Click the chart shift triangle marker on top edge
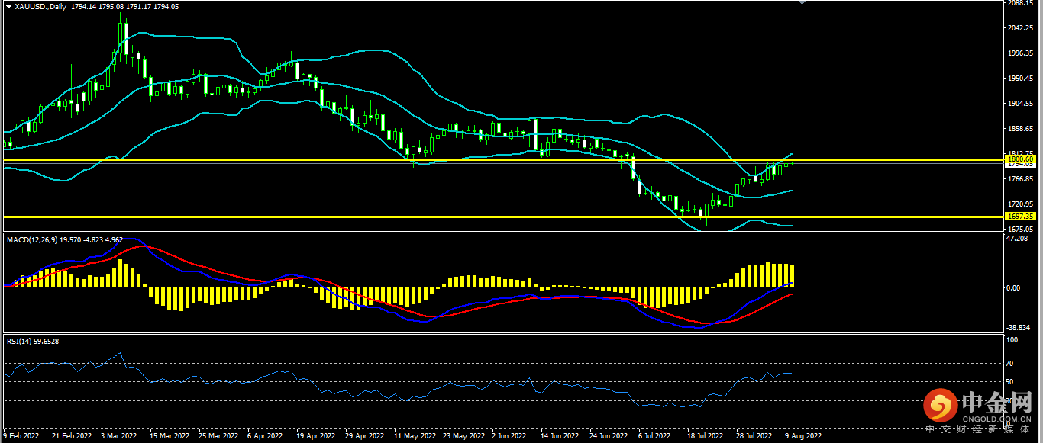The height and width of the screenshot is (443, 1043). 802,3
